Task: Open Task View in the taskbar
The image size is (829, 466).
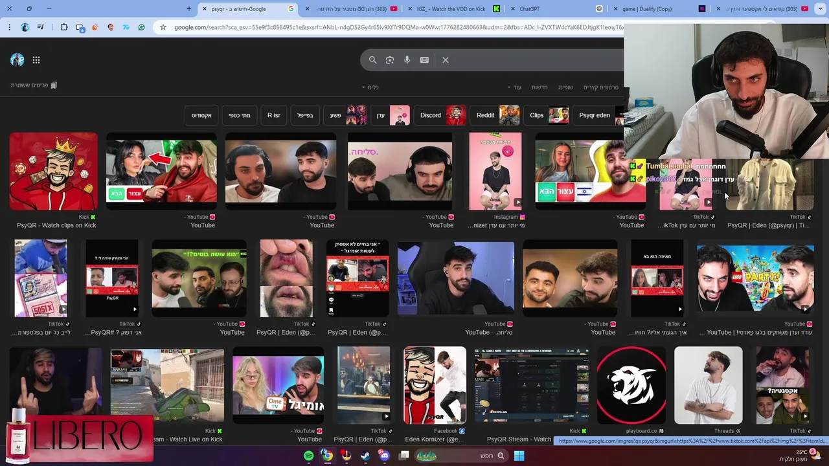Action: point(404,456)
